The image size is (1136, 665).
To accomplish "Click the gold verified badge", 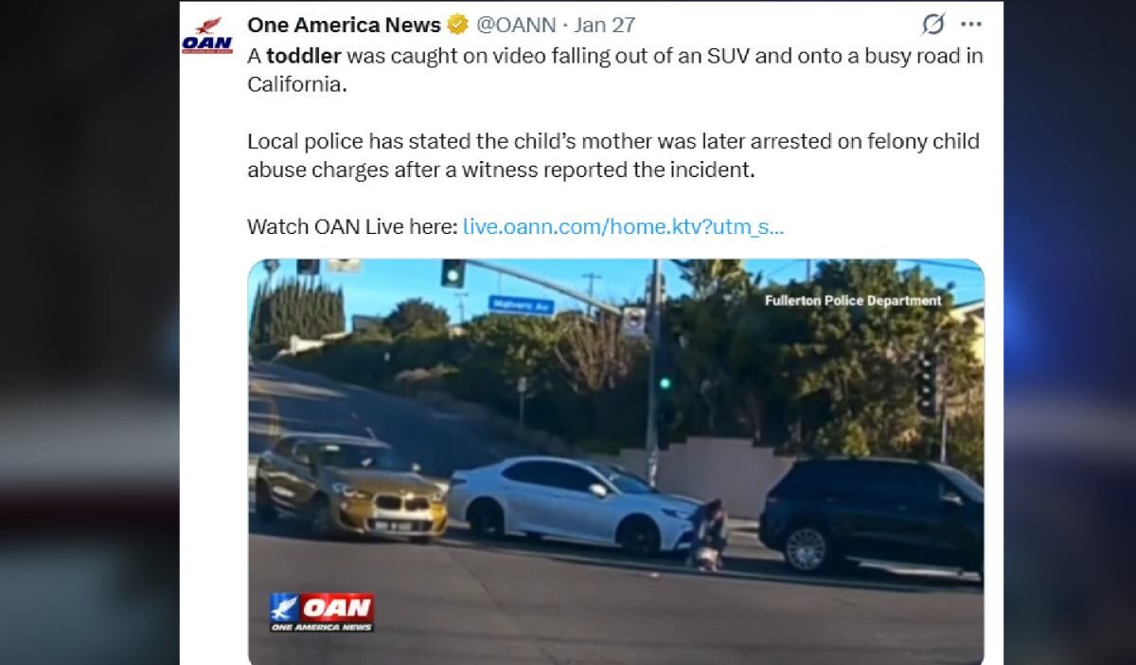I will [x=458, y=25].
